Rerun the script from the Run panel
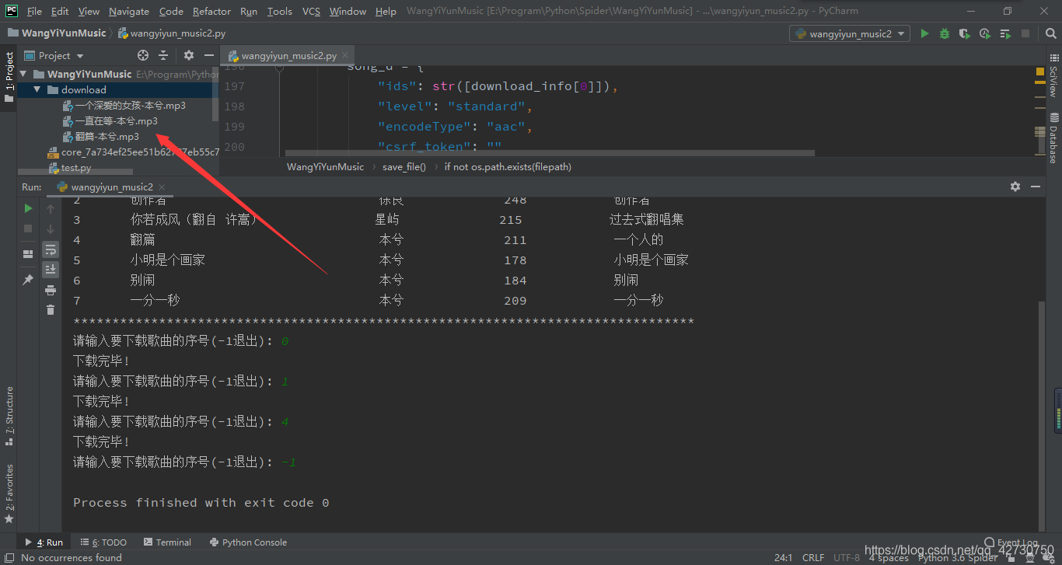1062x565 pixels. pos(28,208)
